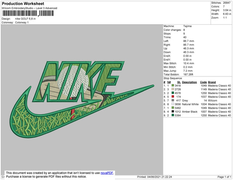Select 'Wilcom EmbroideryStudio – Level 3 Advanced' text
The height and width of the screenshot is (180, 233).
click(x=30, y=8)
